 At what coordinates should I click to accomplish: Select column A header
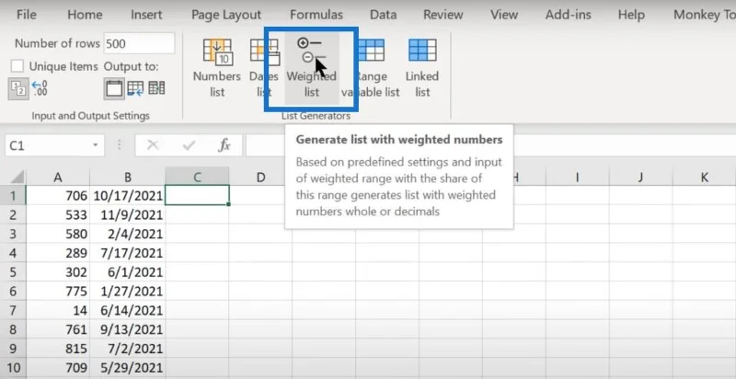tap(58, 178)
